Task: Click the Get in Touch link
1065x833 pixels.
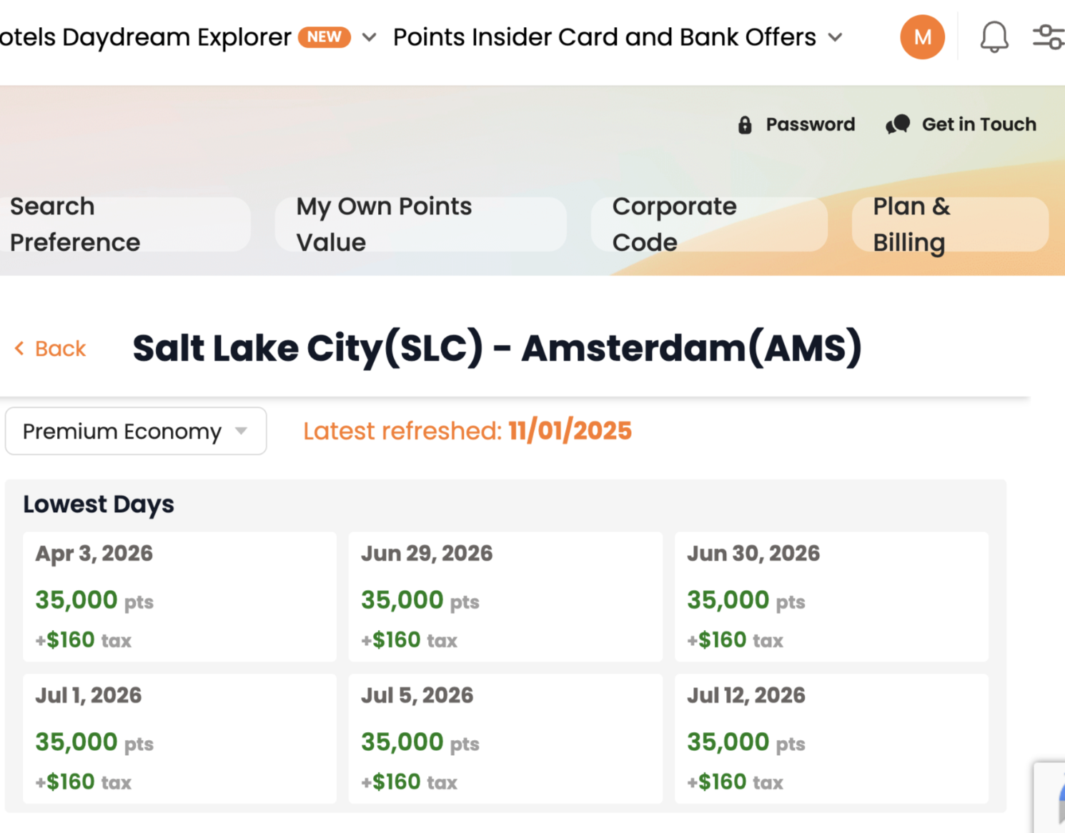Action: (979, 124)
